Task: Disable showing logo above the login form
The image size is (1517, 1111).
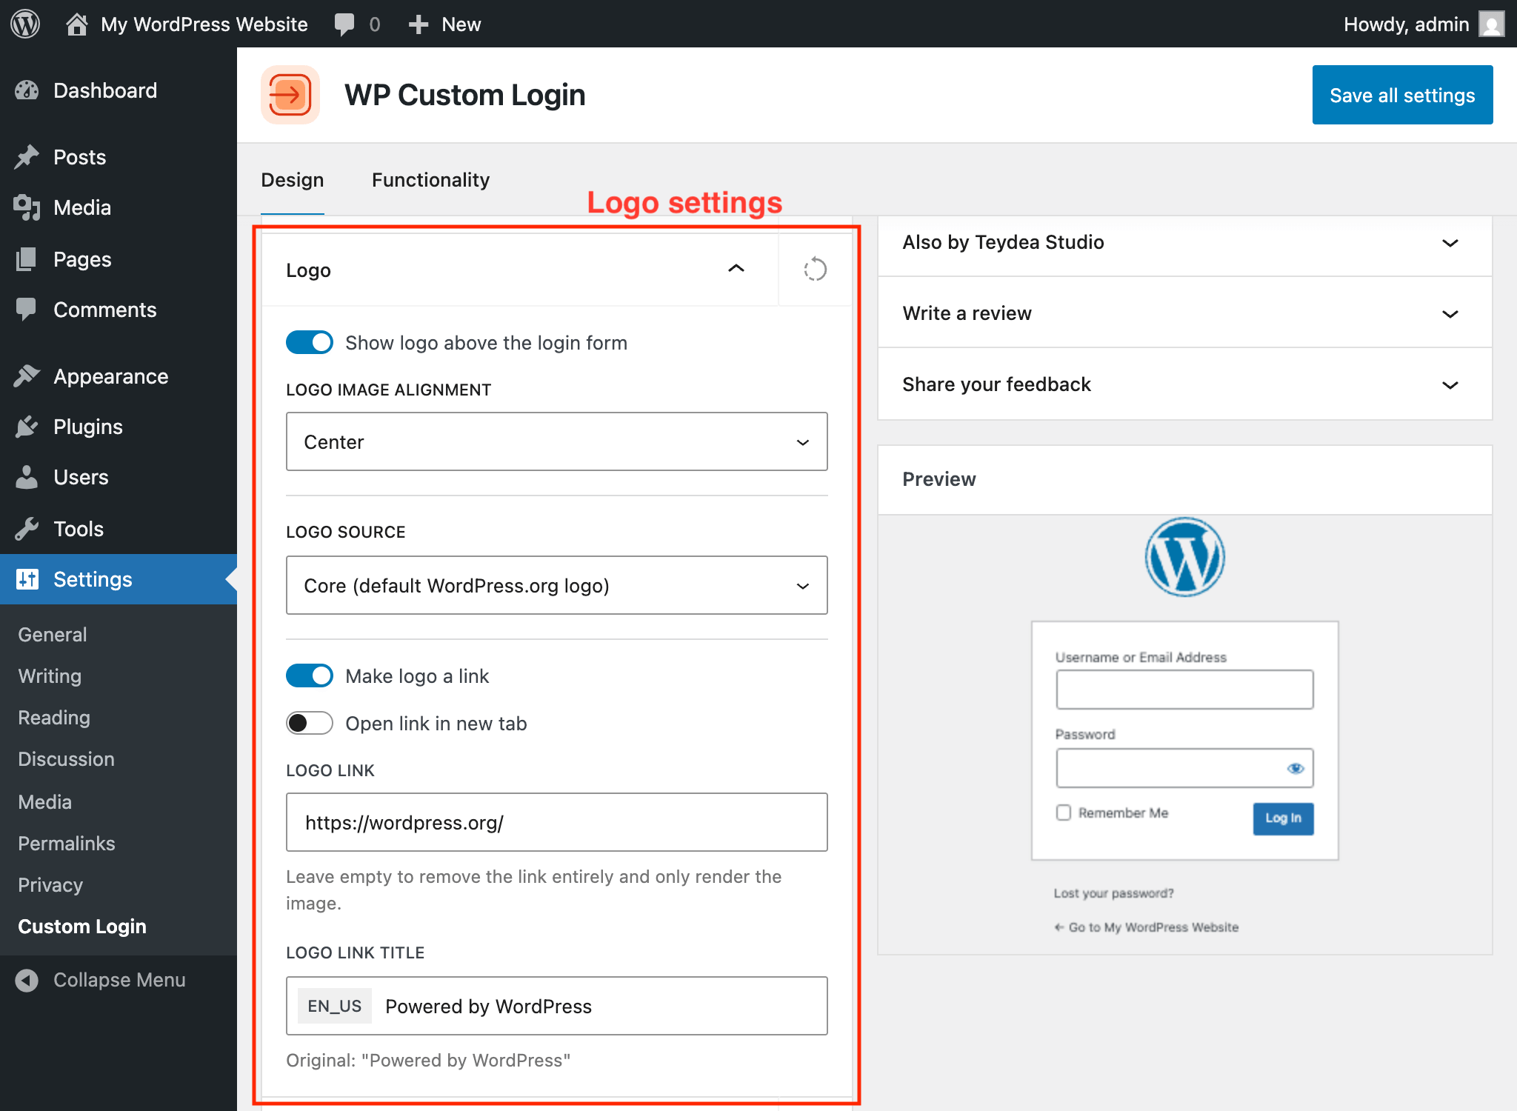Action: pyautogui.click(x=309, y=342)
